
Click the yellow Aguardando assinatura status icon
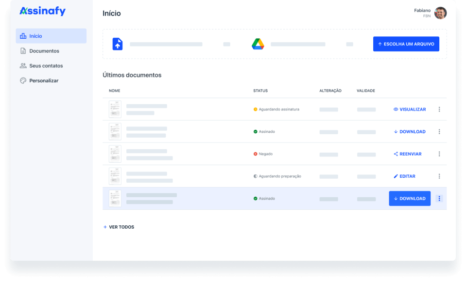click(256, 109)
